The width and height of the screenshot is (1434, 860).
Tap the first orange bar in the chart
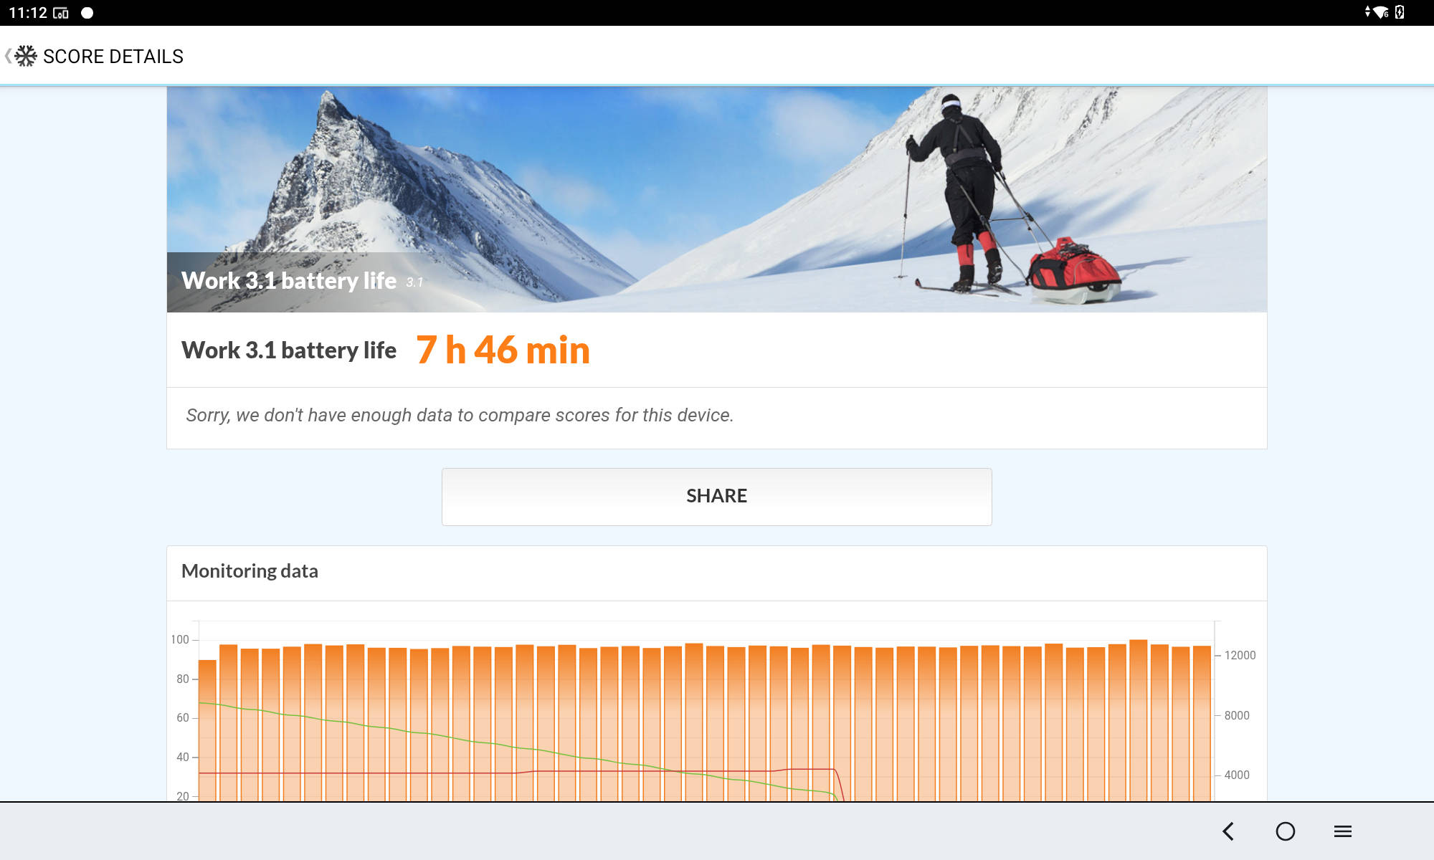[x=207, y=730]
